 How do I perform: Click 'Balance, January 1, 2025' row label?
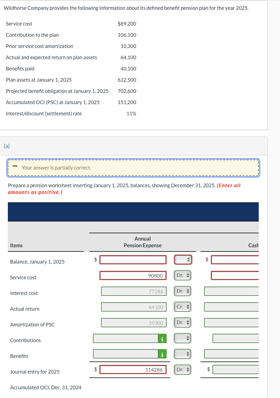[x=37, y=262]
